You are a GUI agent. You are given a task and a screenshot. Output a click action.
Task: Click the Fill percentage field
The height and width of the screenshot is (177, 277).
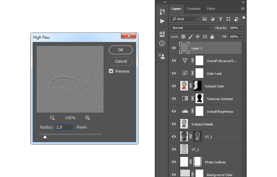pos(234,37)
